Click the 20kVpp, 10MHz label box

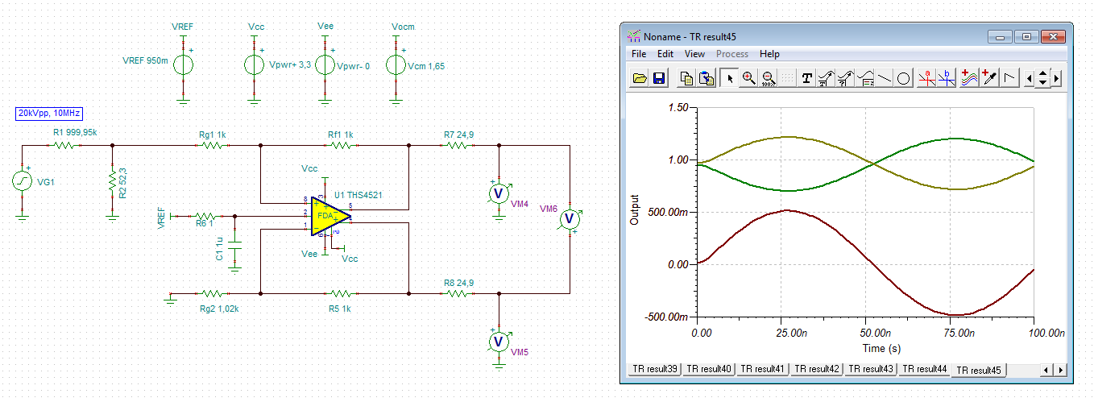click(50, 114)
